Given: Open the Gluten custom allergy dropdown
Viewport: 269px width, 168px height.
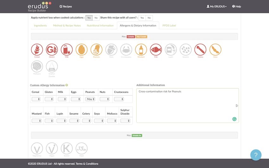Looking at the screenshot, I should pyautogui.click(x=49, y=99).
